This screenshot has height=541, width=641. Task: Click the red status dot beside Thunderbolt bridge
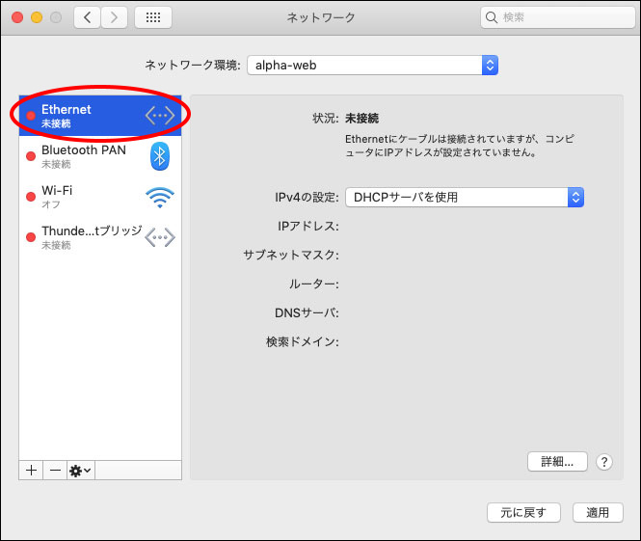pos(31,237)
